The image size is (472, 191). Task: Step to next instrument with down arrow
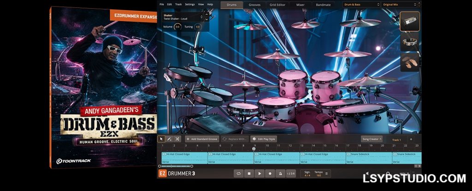[x=206, y=19]
